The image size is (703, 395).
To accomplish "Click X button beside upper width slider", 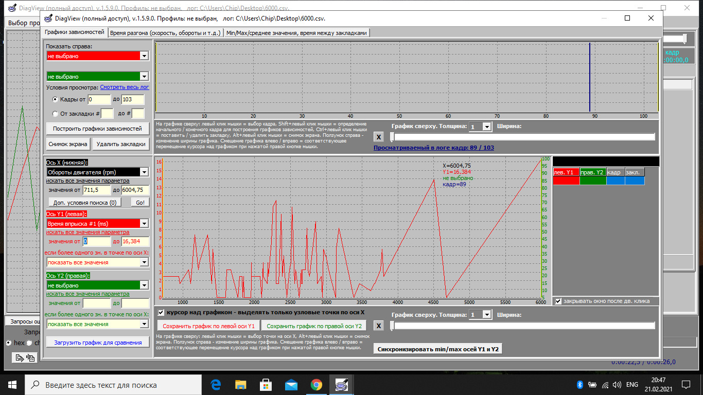I will click(x=378, y=137).
